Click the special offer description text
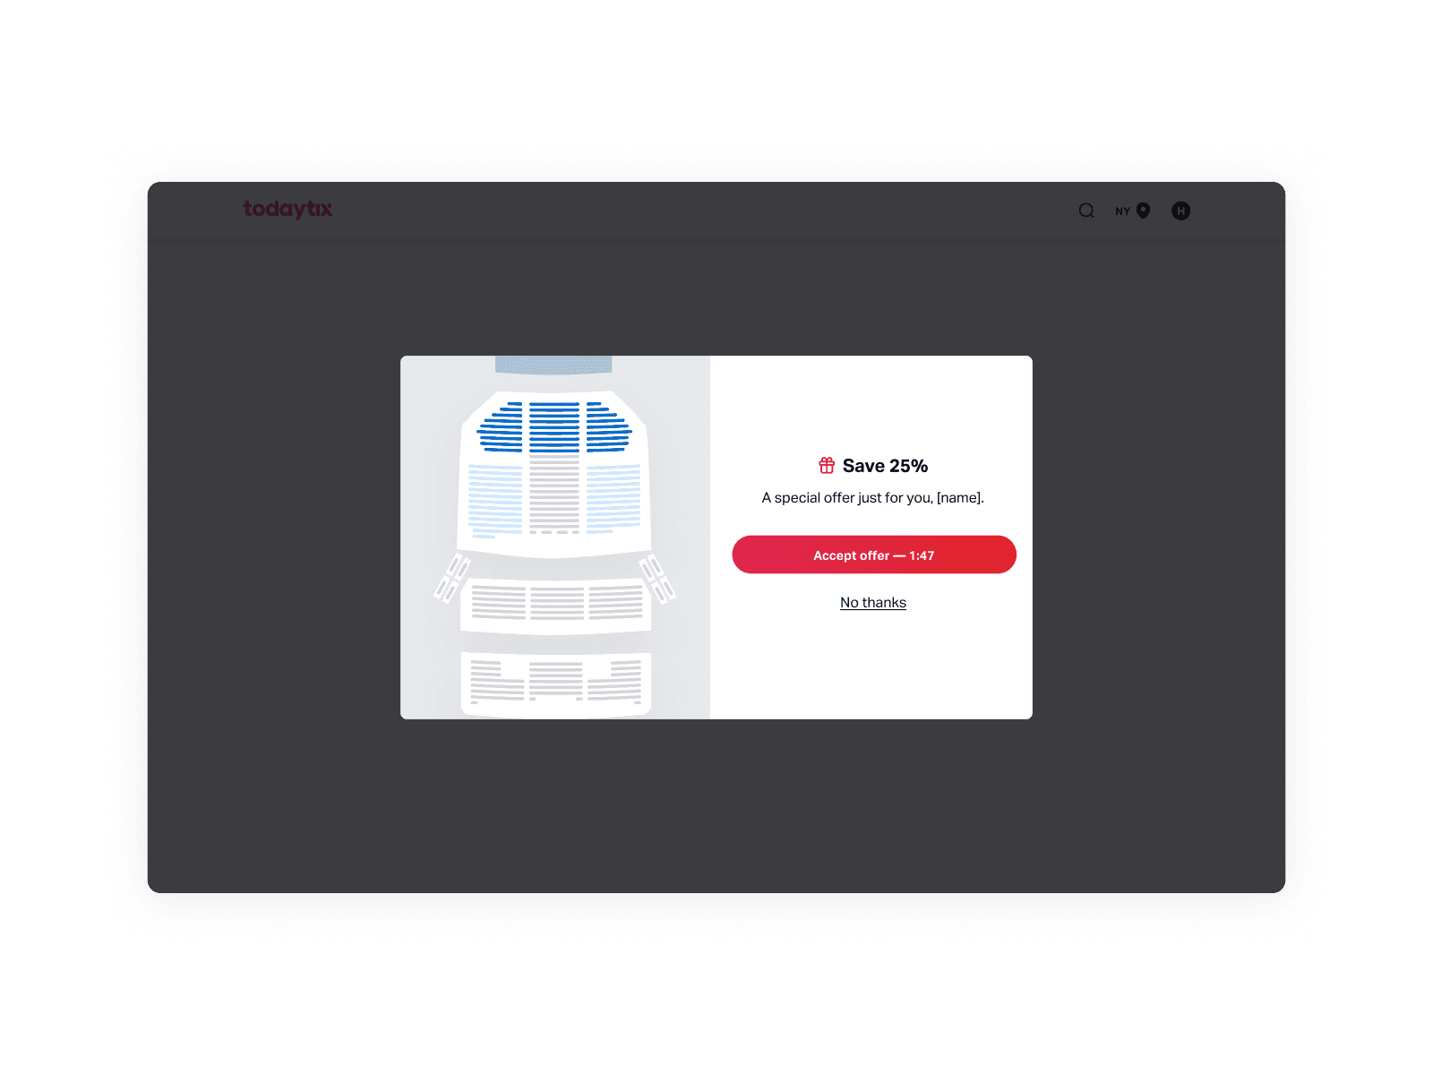This screenshot has width=1433, height=1075. [872, 497]
